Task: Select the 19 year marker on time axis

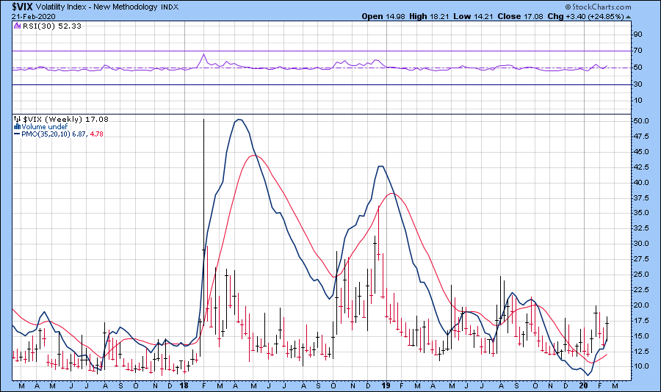Action: (384, 385)
